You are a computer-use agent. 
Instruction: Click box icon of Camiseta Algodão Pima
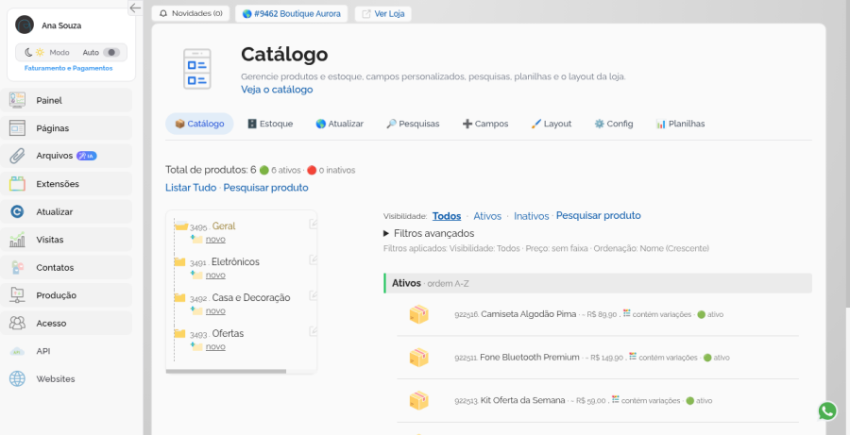point(419,314)
